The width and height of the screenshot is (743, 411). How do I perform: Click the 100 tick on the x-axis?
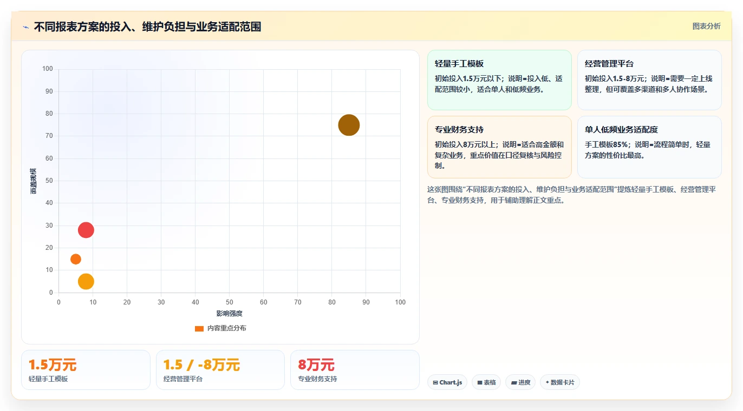point(400,302)
